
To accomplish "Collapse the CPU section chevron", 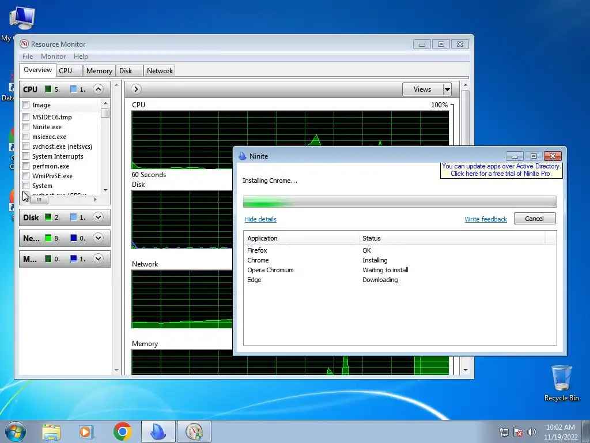I will click(98, 89).
